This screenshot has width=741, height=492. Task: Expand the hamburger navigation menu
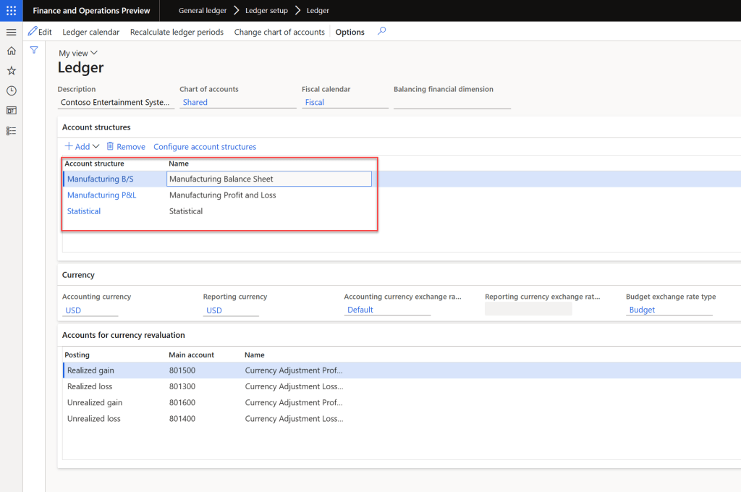(11, 33)
